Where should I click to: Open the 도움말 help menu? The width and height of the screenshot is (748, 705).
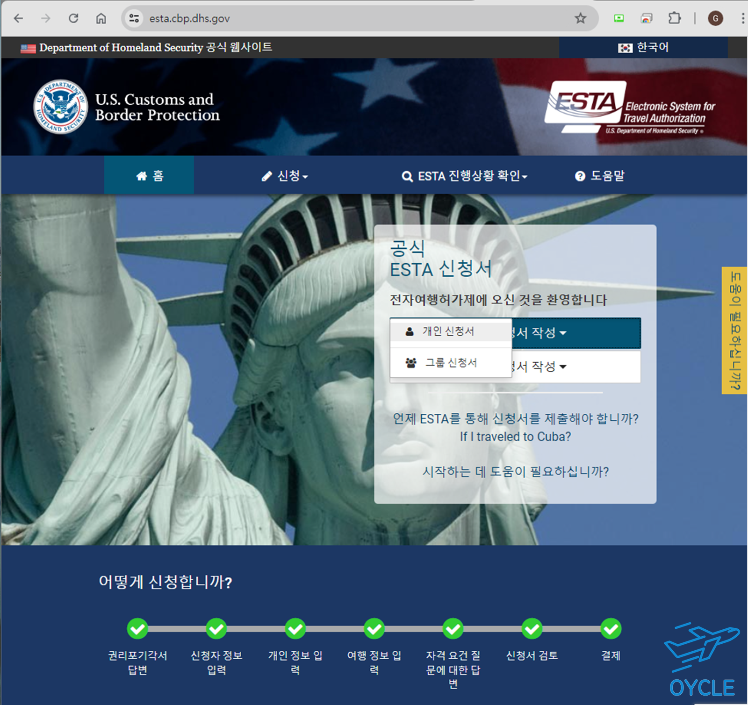tap(600, 176)
